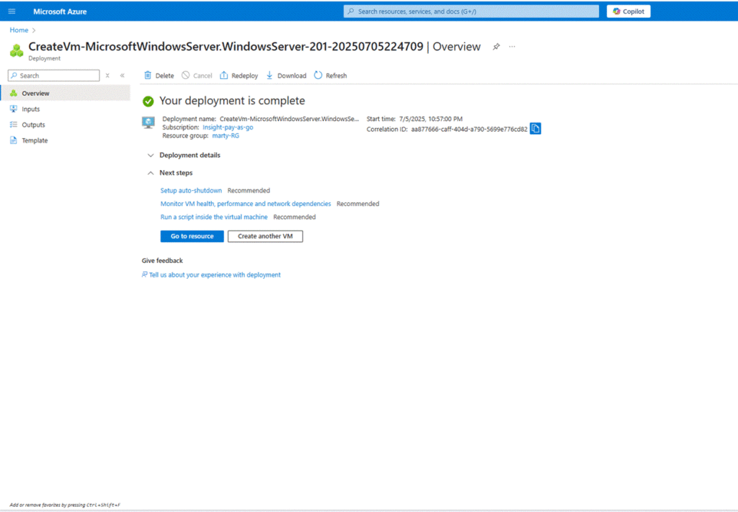Open the marty-RG resource group link
Screen dimensions: 738x512
tap(225, 135)
